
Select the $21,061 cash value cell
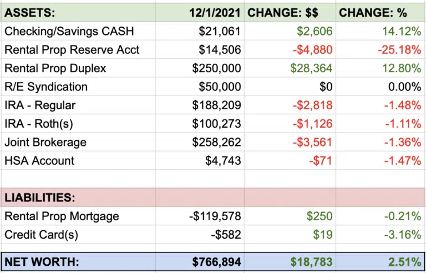point(220,31)
